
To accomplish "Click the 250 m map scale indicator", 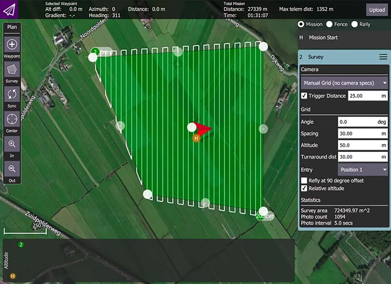I will click(x=25, y=230).
